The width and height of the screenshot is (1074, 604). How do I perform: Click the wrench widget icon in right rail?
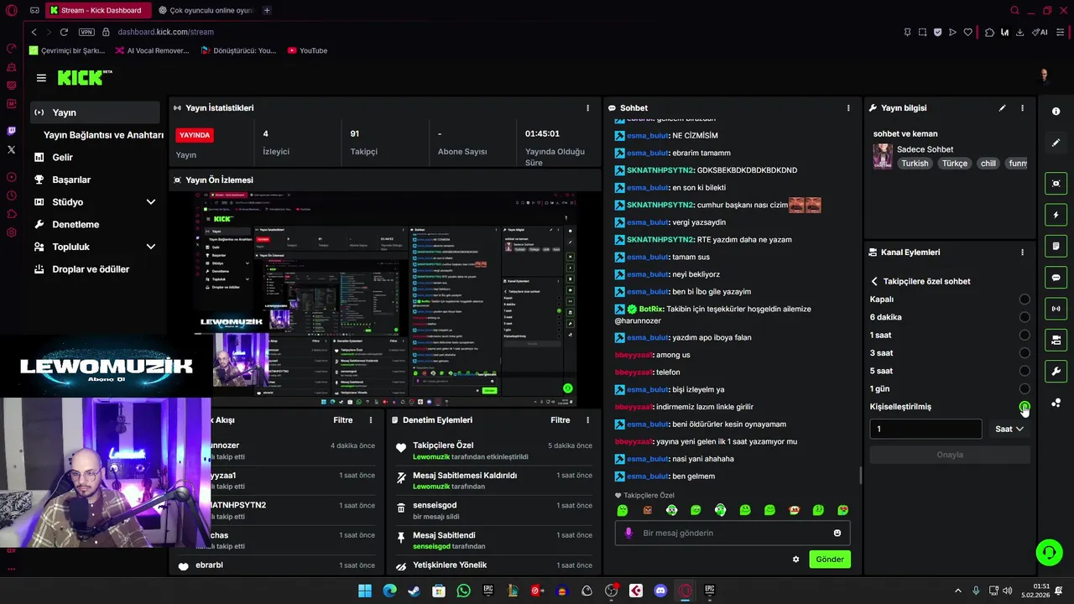tap(1056, 372)
